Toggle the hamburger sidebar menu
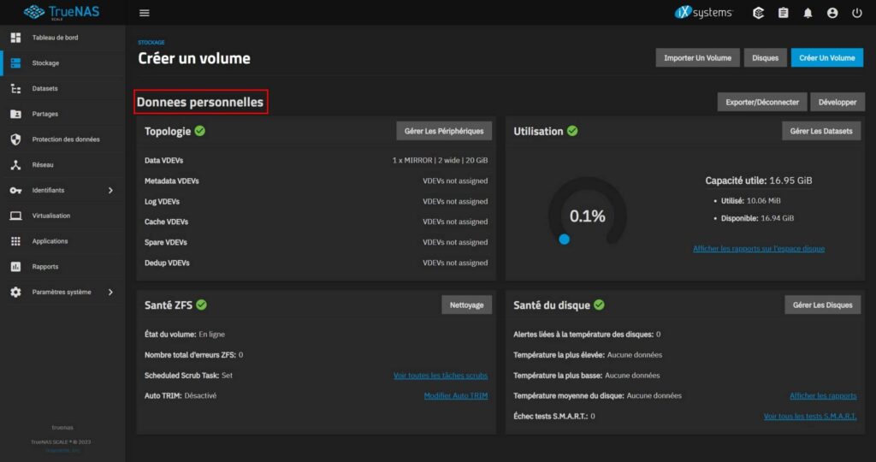 click(x=144, y=13)
